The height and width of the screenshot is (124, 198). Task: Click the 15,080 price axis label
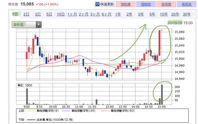click(179, 32)
